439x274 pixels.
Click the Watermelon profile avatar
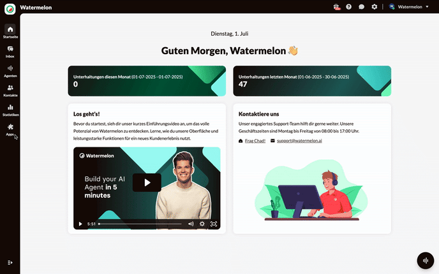(x=392, y=7)
